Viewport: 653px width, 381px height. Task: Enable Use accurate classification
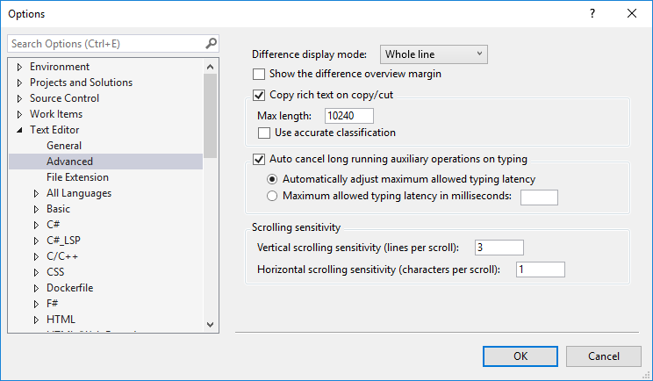(264, 133)
